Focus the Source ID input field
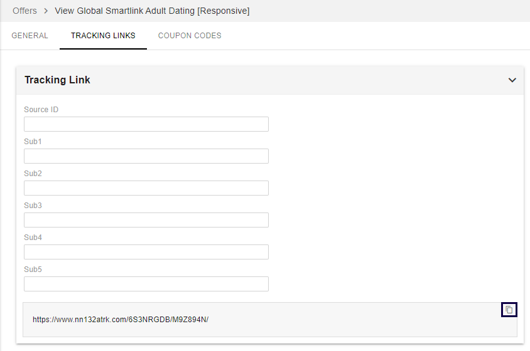Viewport: 530px width, 351px height. pyautogui.click(x=146, y=124)
